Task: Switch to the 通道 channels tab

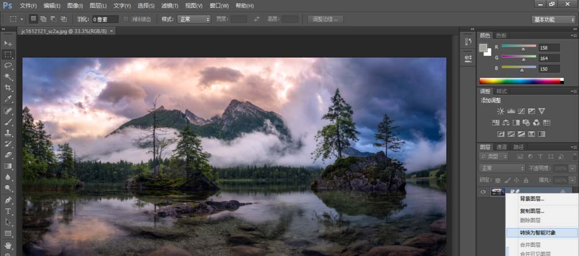Action: coord(502,147)
